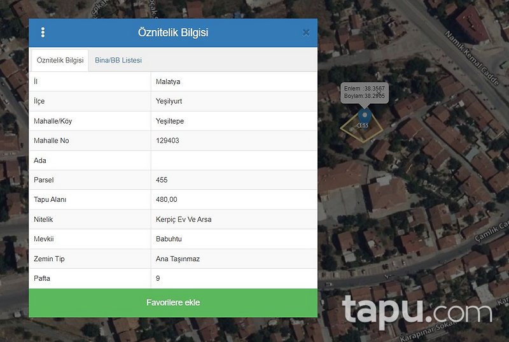Close the Enlem/Boylam coordinate tooltip

coord(379,93)
